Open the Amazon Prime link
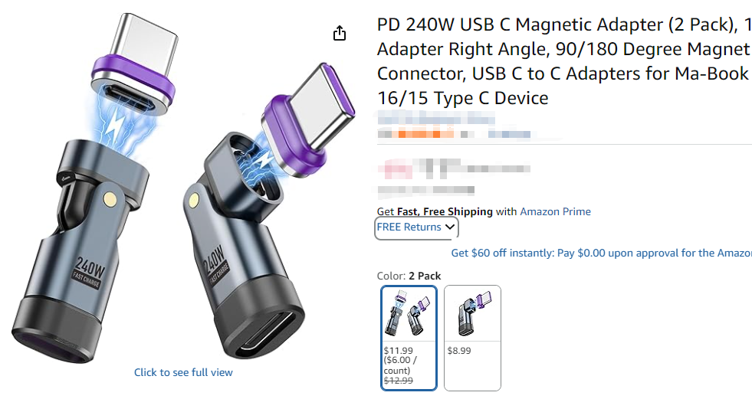 555,211
